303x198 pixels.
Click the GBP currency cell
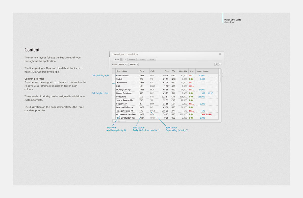click(x=173, y=86)
